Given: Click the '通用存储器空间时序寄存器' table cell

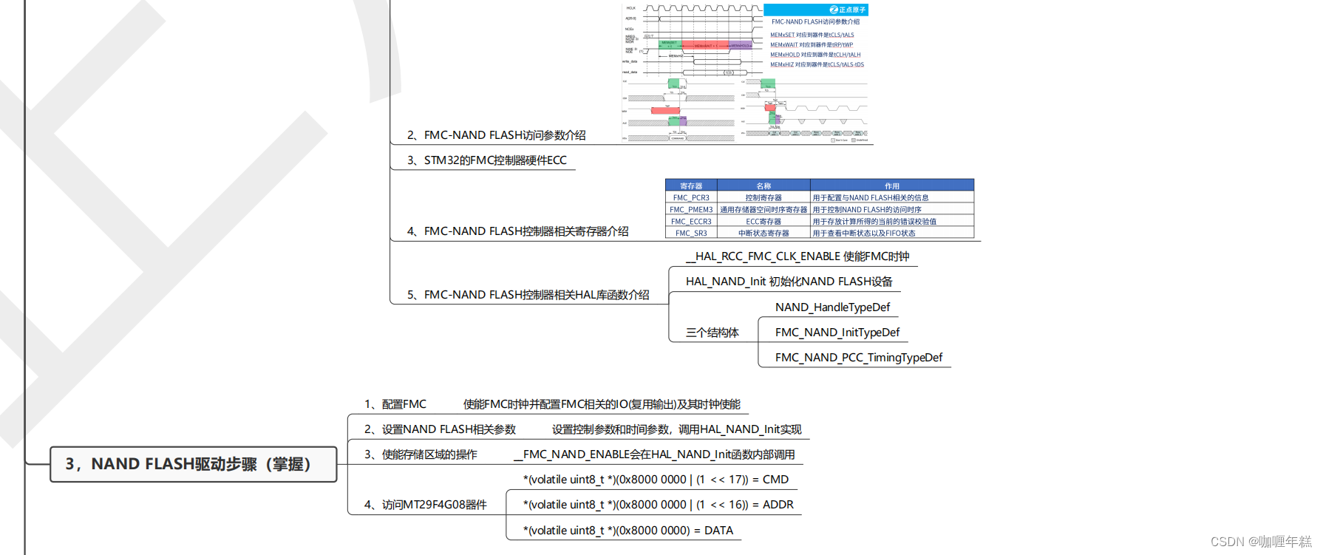Looking at the screenshot, I should [763, 209].
